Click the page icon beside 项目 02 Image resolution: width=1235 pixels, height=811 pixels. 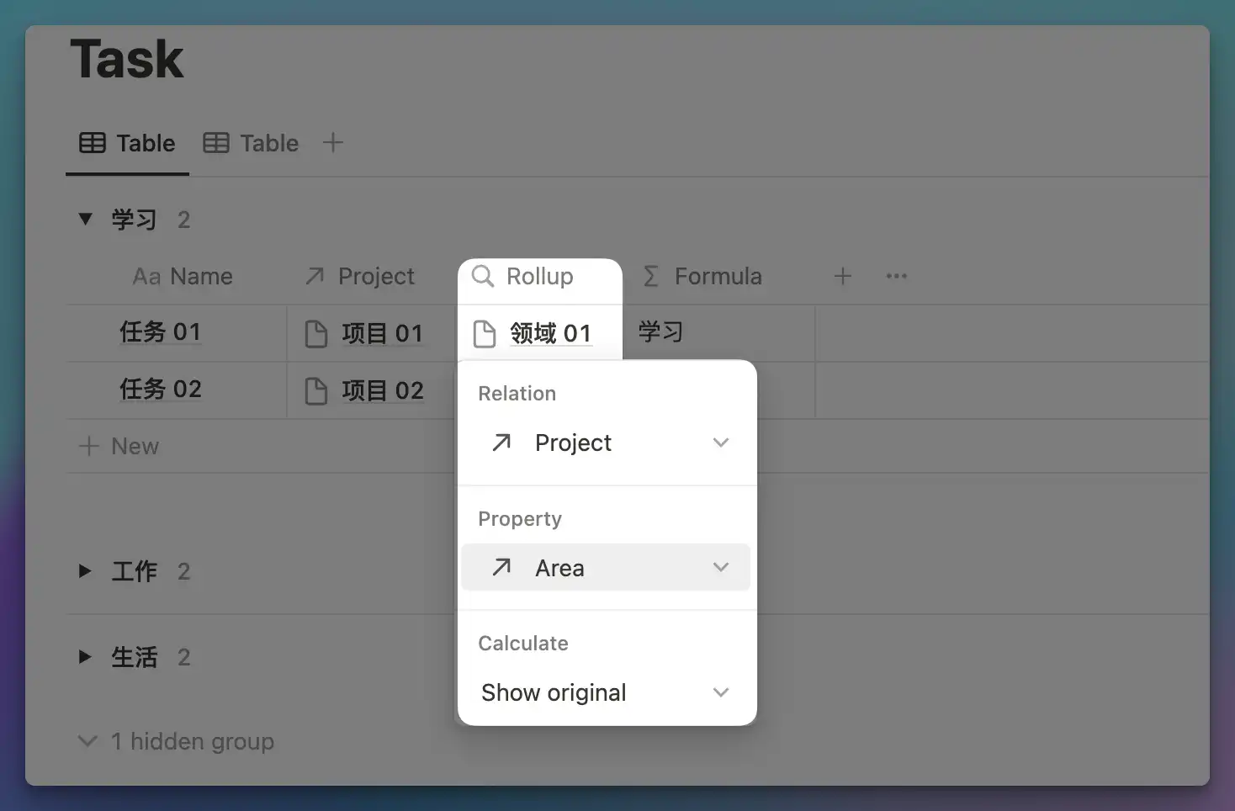tap(316, 391)
